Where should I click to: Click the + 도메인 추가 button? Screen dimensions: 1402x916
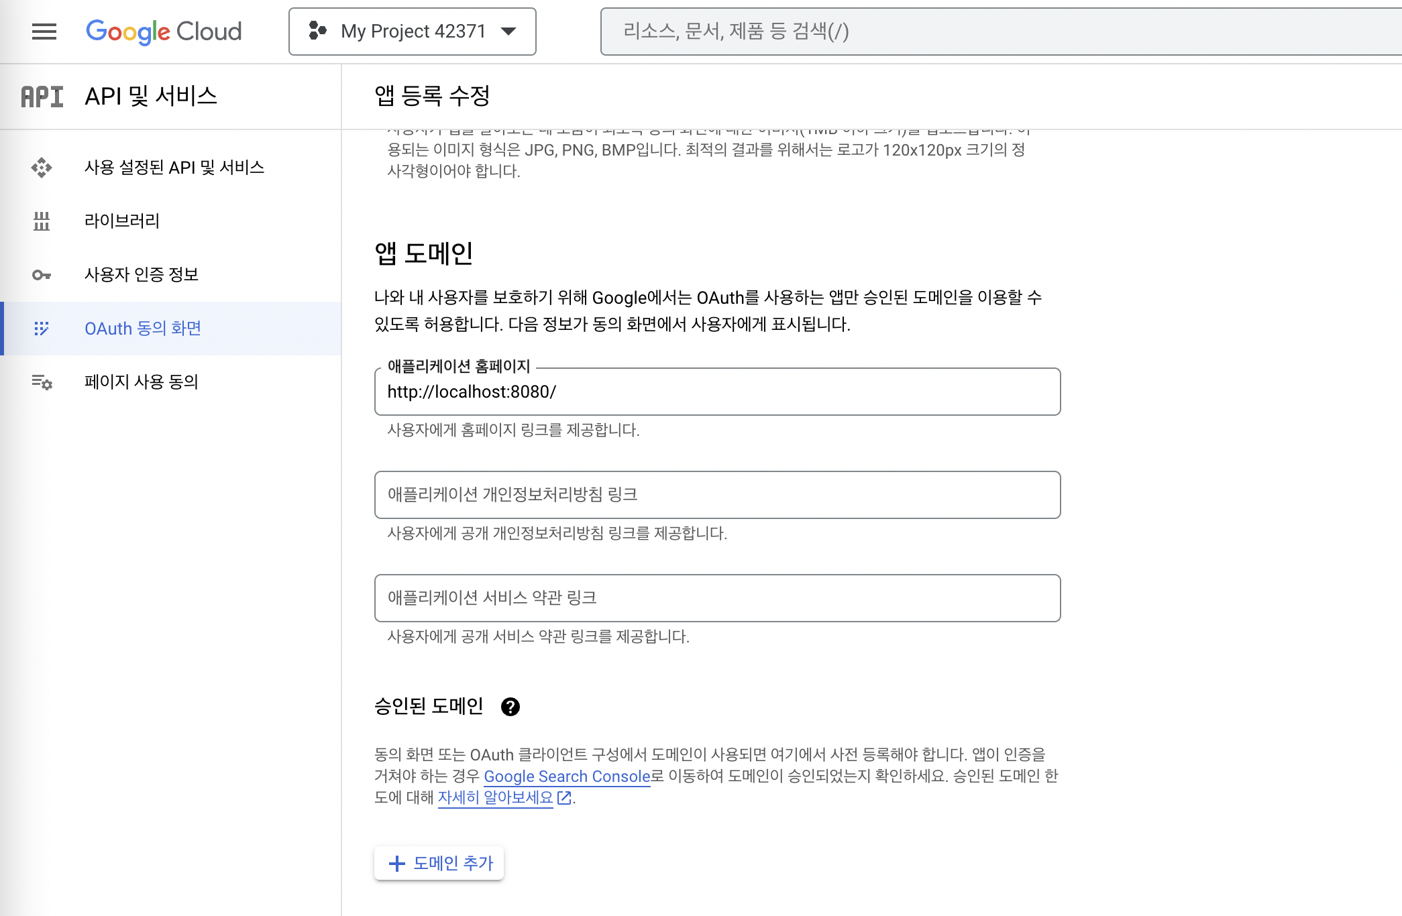[439, 863]
